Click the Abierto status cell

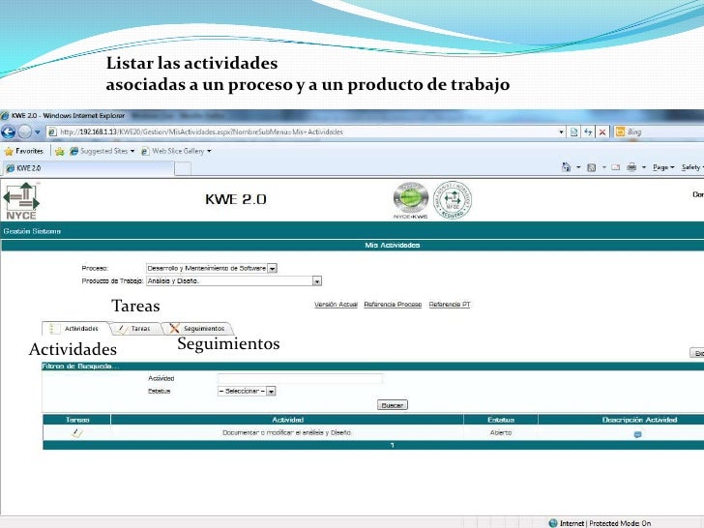click(501, 433)
